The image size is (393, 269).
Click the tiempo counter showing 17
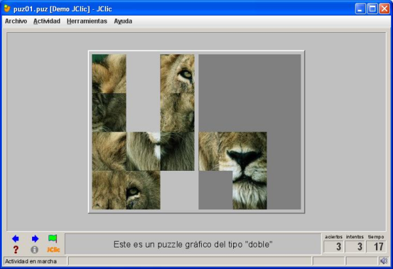tap(376, 247)
